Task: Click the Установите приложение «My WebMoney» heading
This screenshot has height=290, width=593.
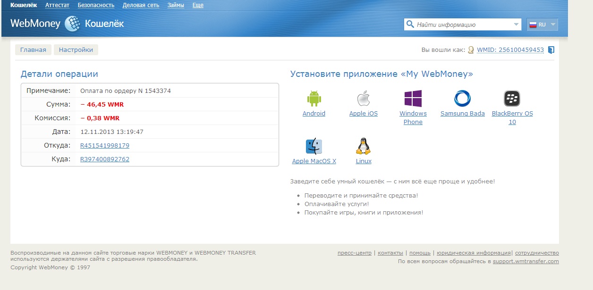Action: point(381,74)
